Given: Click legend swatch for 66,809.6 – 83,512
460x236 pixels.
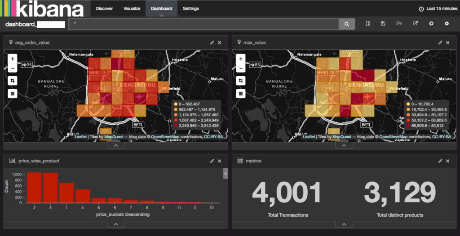Looking at the screenshot, I should pos(408,126).
